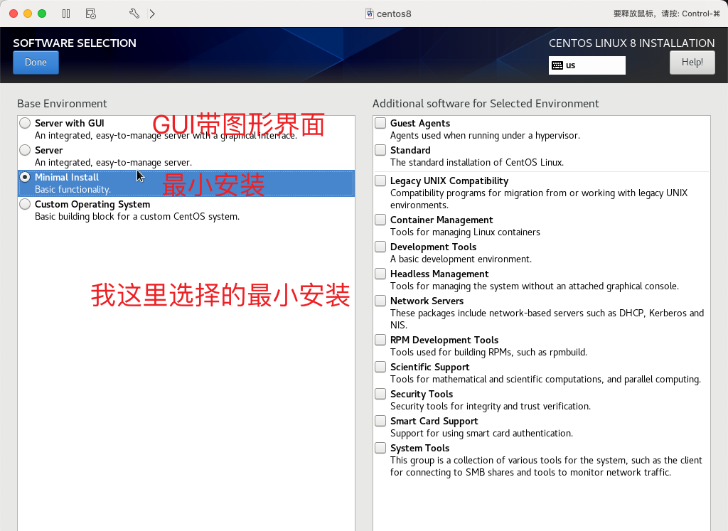Image resolution: width=728 pixels, height=531 pixels.
Task: Tick Scientific Support checkbox
Action: 380,367
